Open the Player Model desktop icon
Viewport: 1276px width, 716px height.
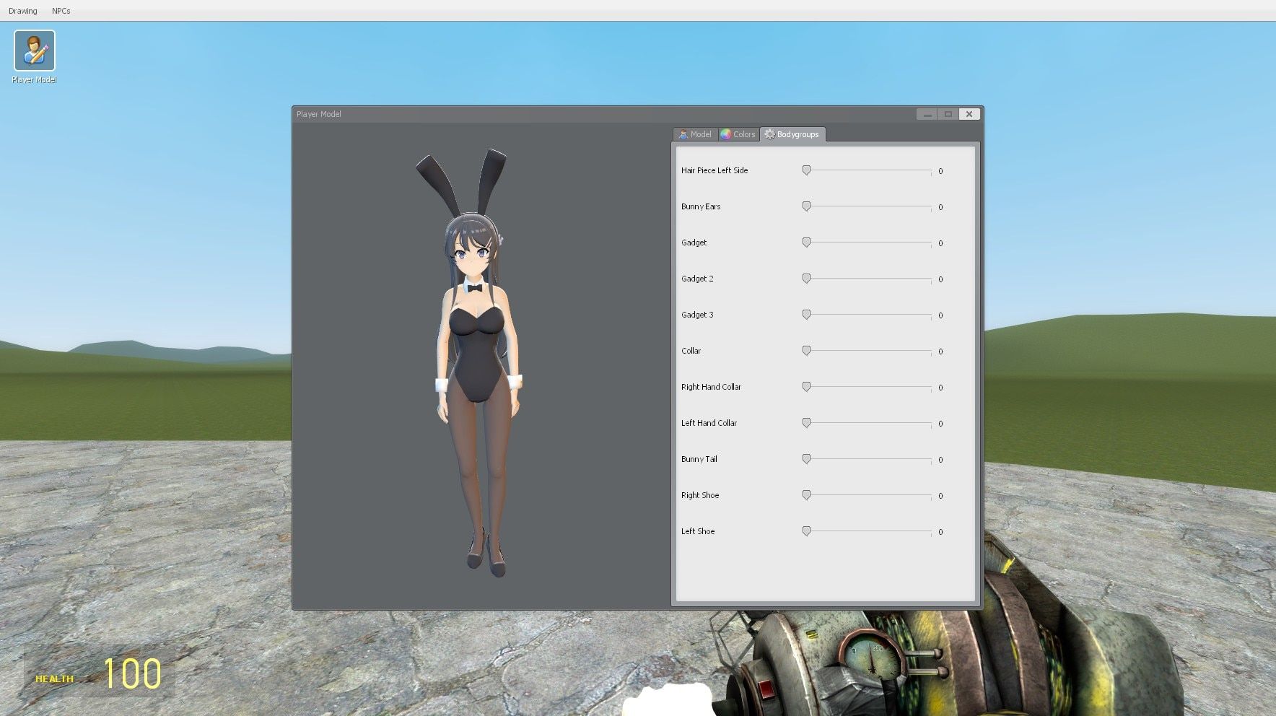click(x=34, y=57)
